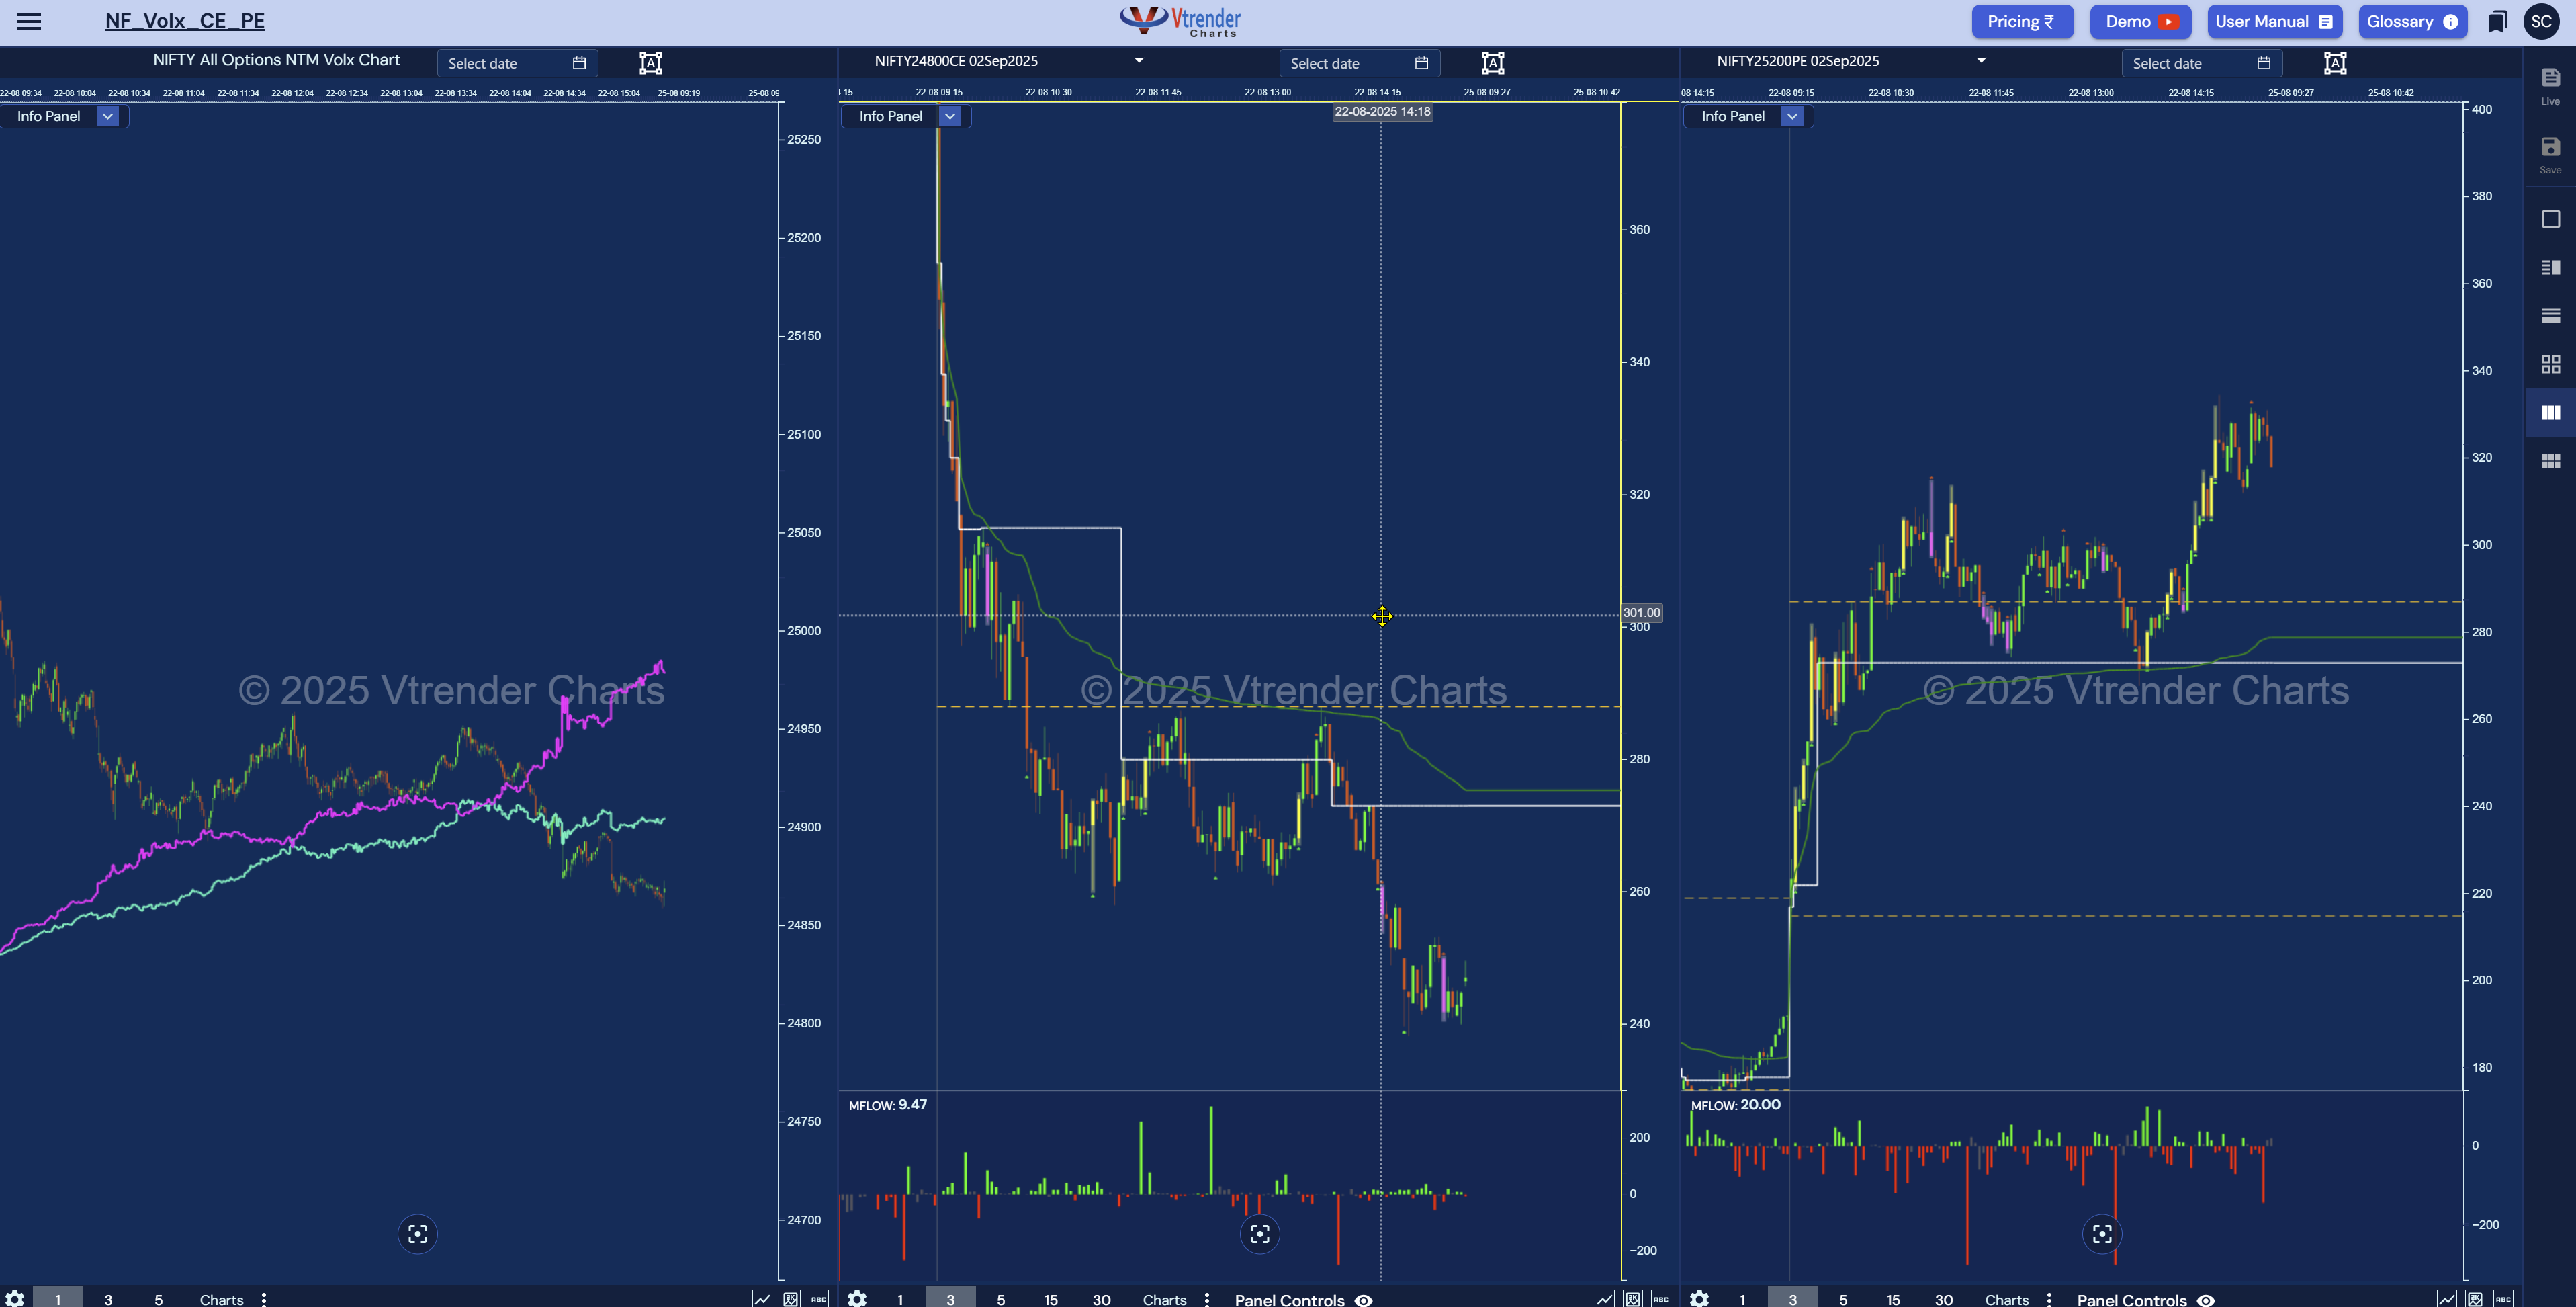
Task: Click Charts label in NIFTY25200PE footer
Action: (x=2006, y=1299)
